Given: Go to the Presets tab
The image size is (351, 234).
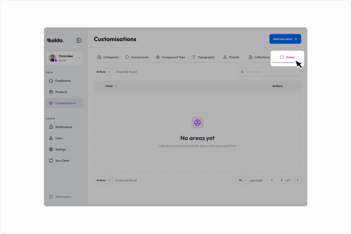Looking at the screenshot, I should tap(231, 57).
